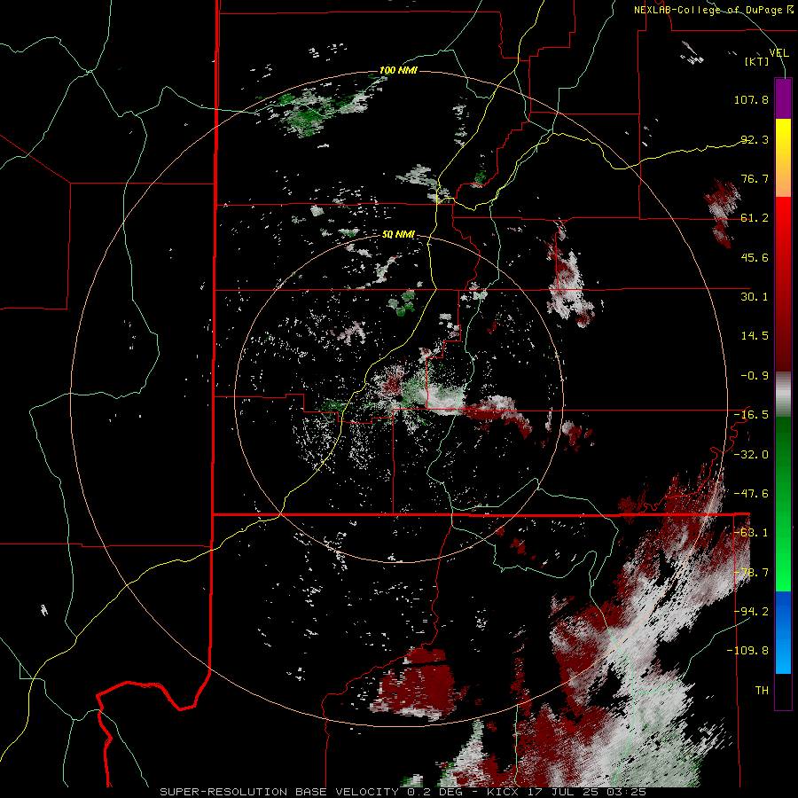This screenshot has height=798, width=798.
Task: Select the -16.5 scale value
Action: (x=751, y=415)
